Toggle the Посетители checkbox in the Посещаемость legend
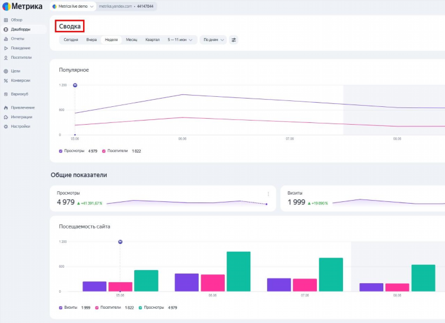Screen dimensions: 445x323 coord(97,308)
